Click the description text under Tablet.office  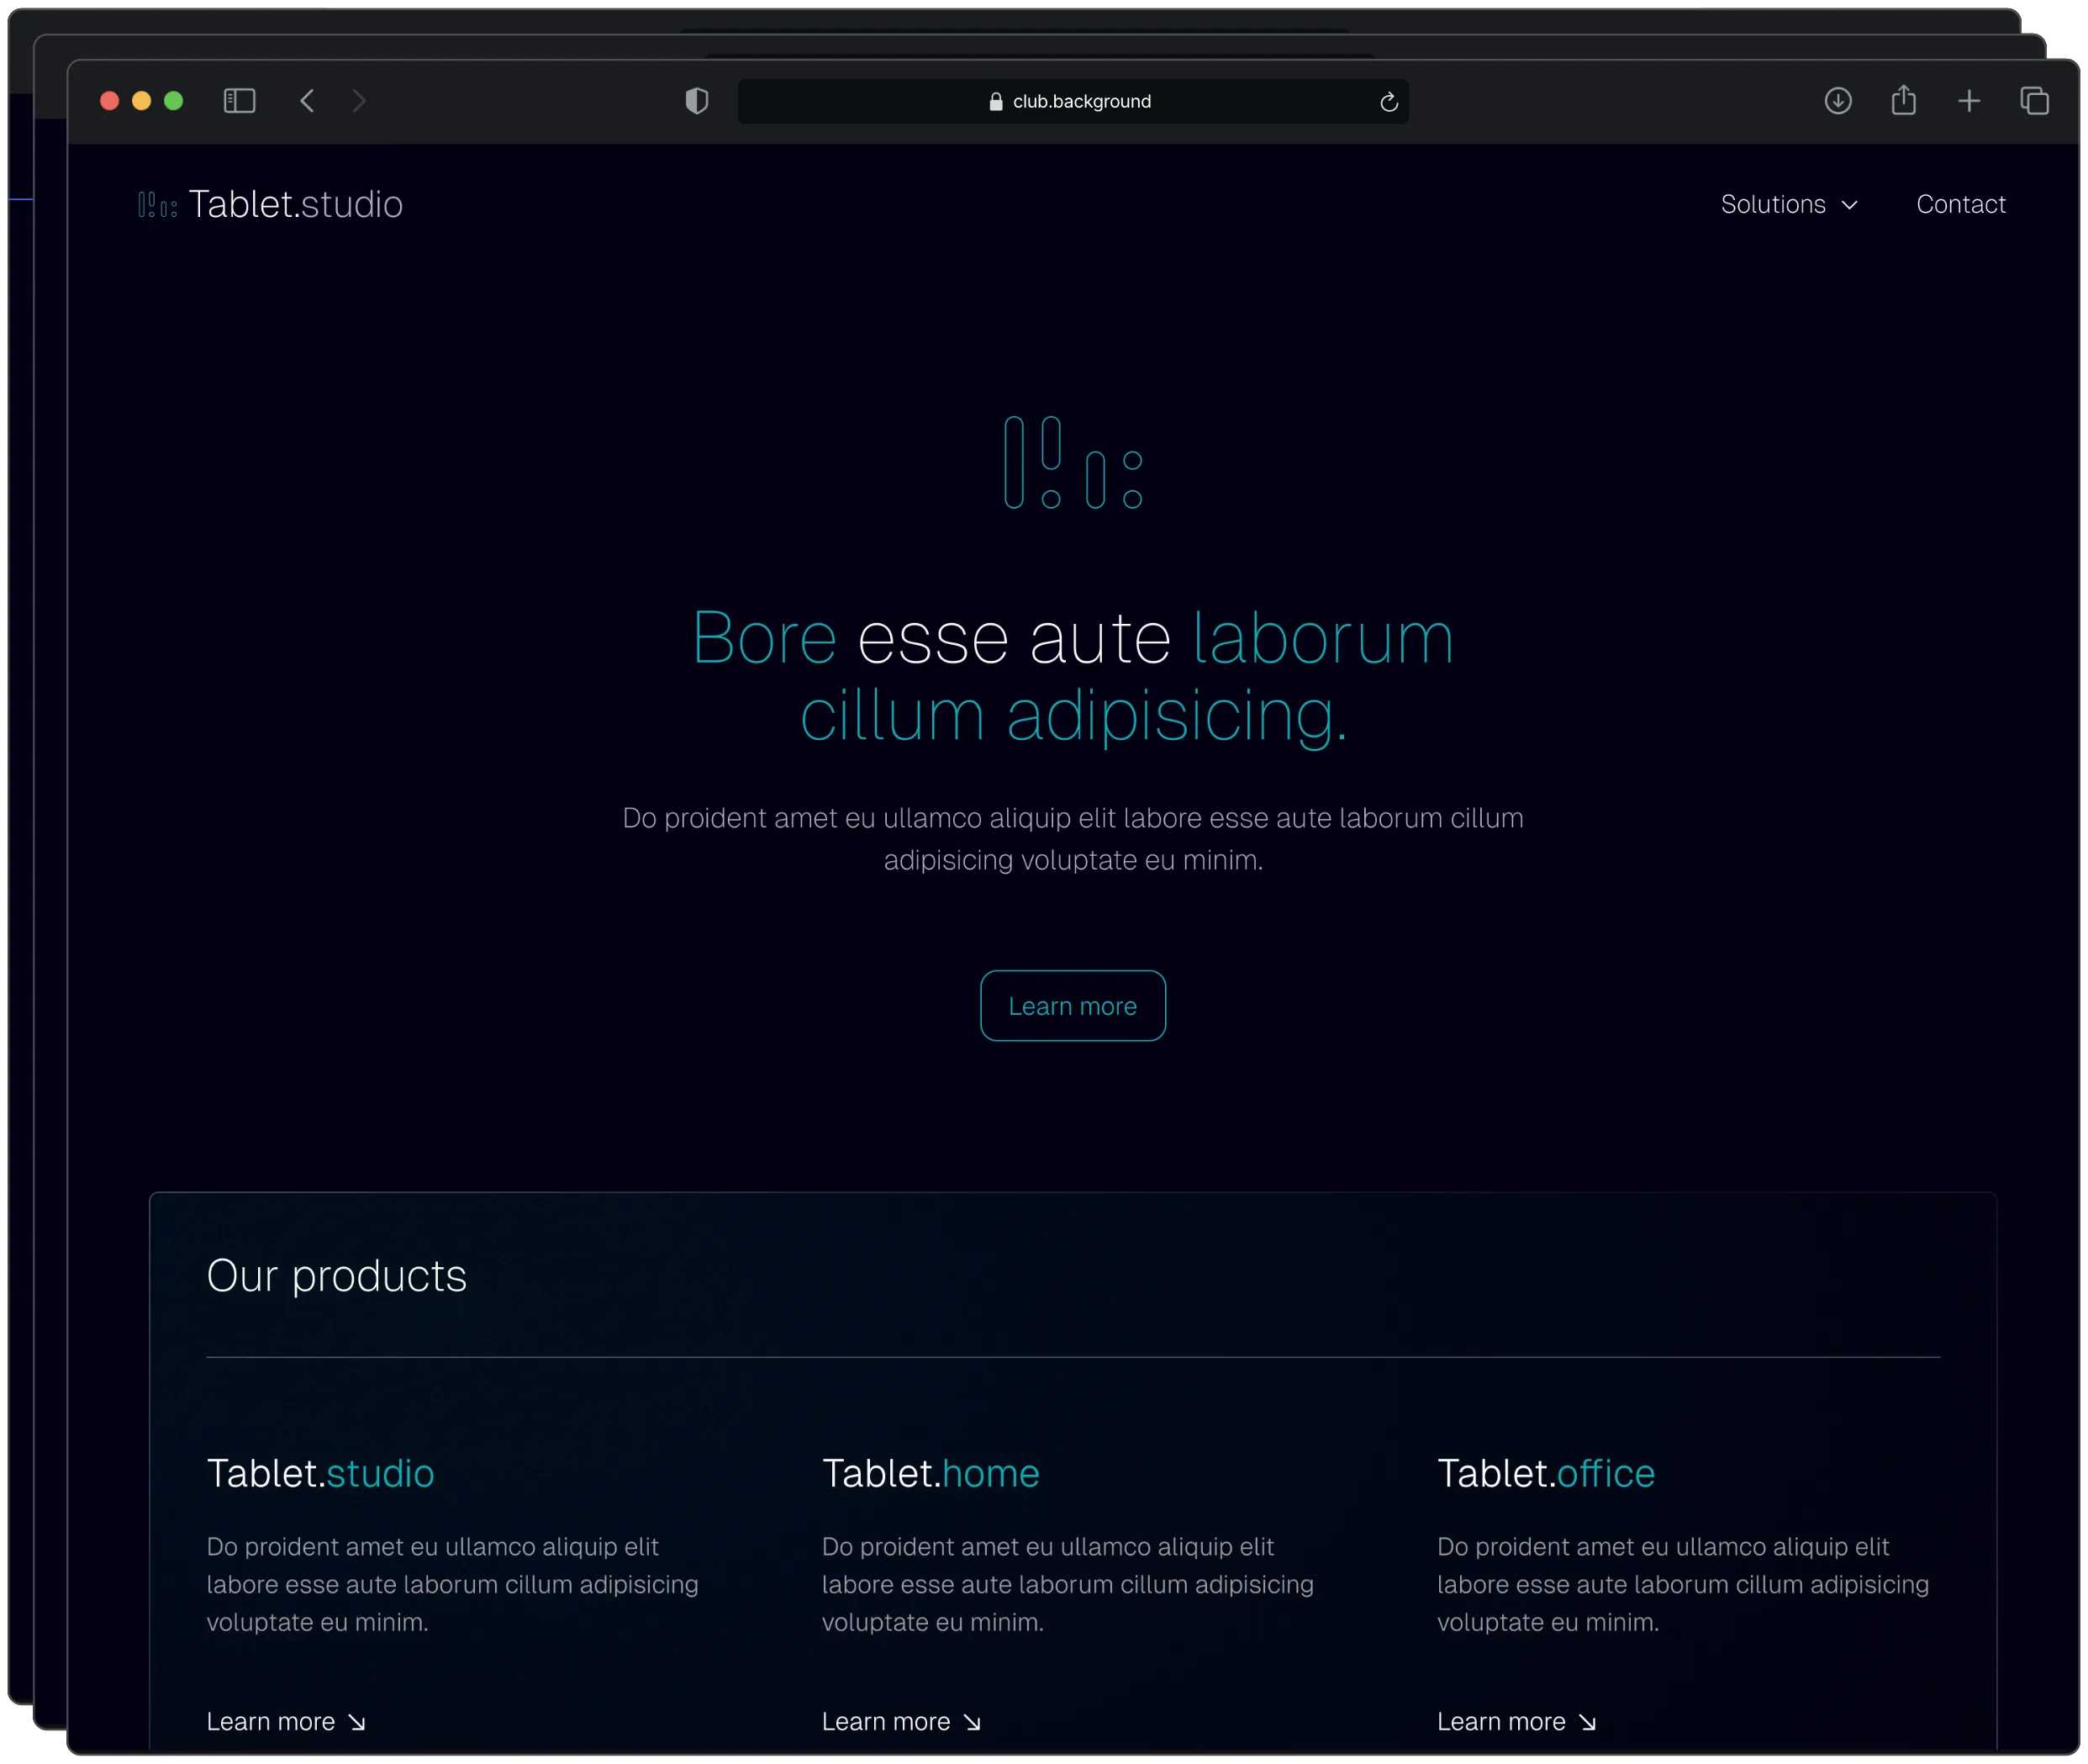[x=1683, y=1585]
